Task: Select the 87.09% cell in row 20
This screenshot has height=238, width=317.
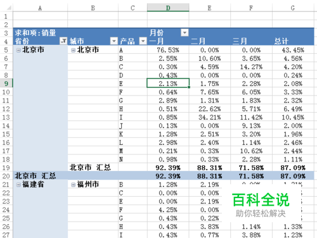Action: pos(293,176)
